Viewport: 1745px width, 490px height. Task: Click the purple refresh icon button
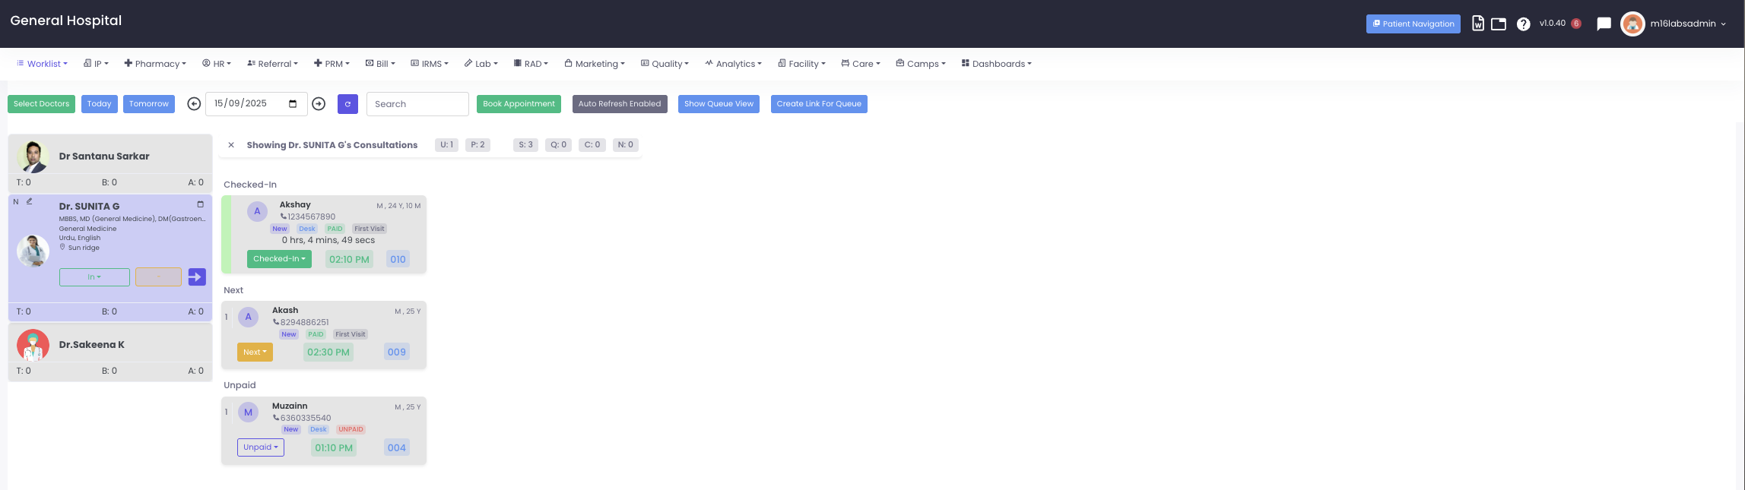pos(347,104)
